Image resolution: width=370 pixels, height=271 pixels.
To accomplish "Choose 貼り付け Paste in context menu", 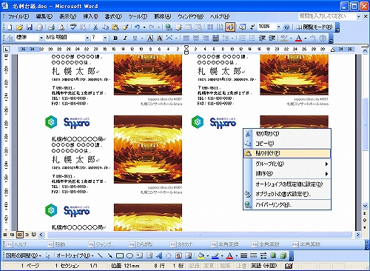I will 287,153.
